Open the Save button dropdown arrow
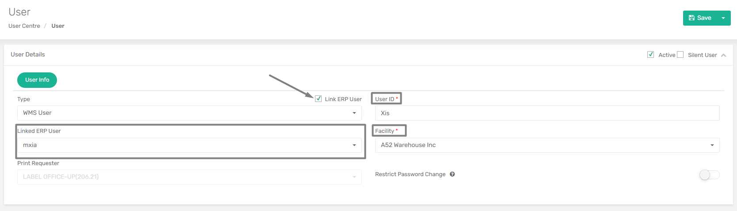This screenshot has height=211, width=737. pyautogui.click(x=723, y=18)
